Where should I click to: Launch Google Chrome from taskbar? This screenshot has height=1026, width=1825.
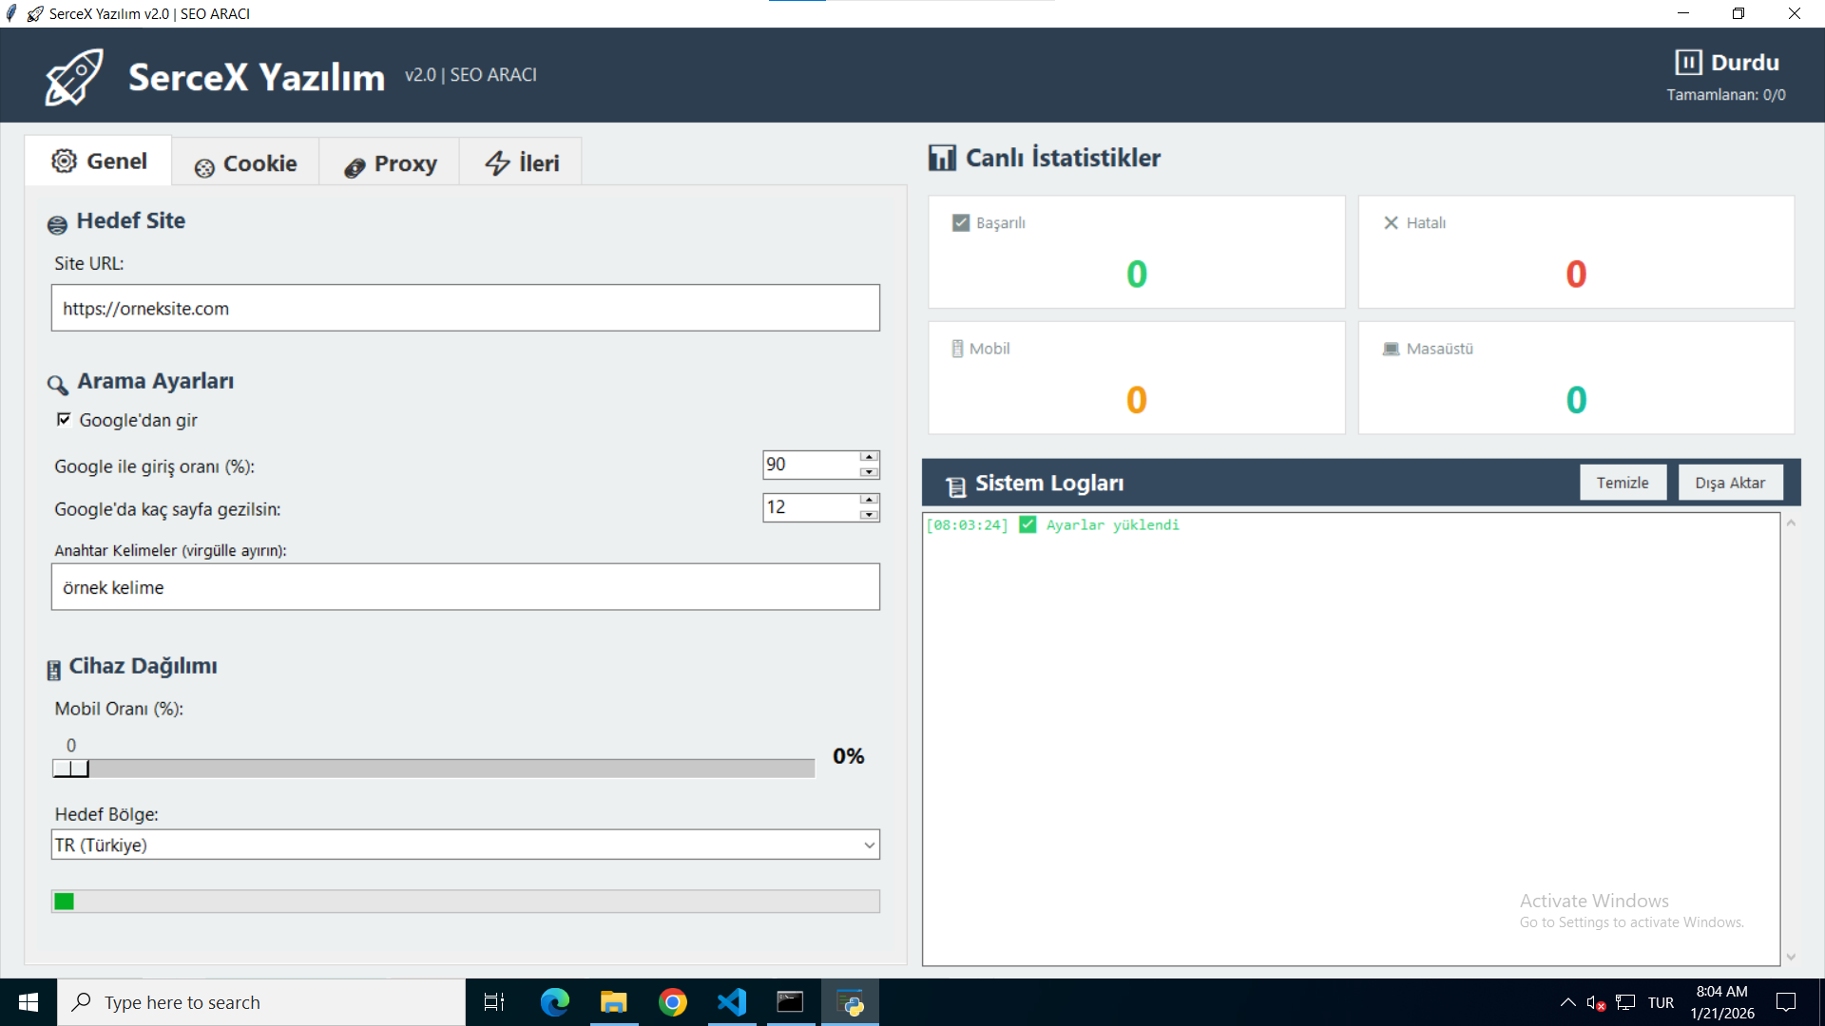tap(673, 1002)
